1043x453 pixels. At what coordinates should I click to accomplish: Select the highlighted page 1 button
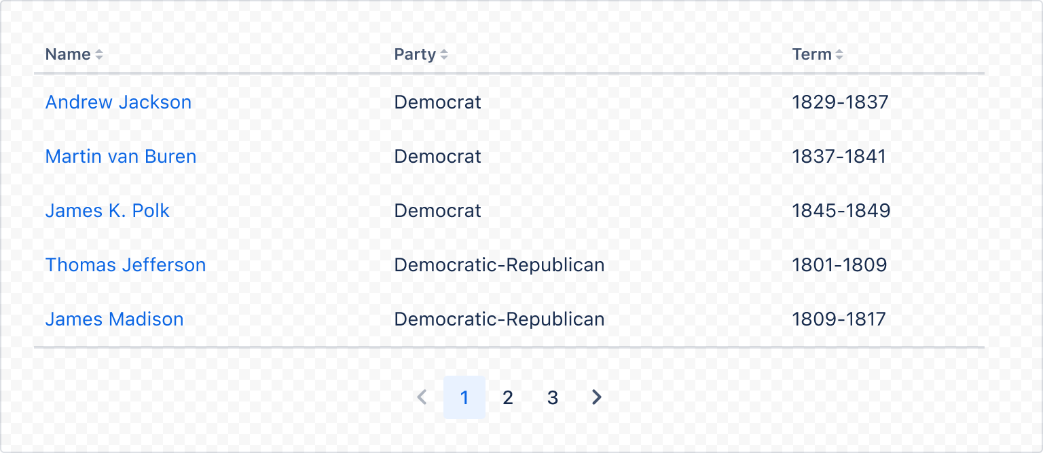click(464, 397)
